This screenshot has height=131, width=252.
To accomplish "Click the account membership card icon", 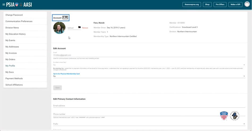I will (65, 18).
